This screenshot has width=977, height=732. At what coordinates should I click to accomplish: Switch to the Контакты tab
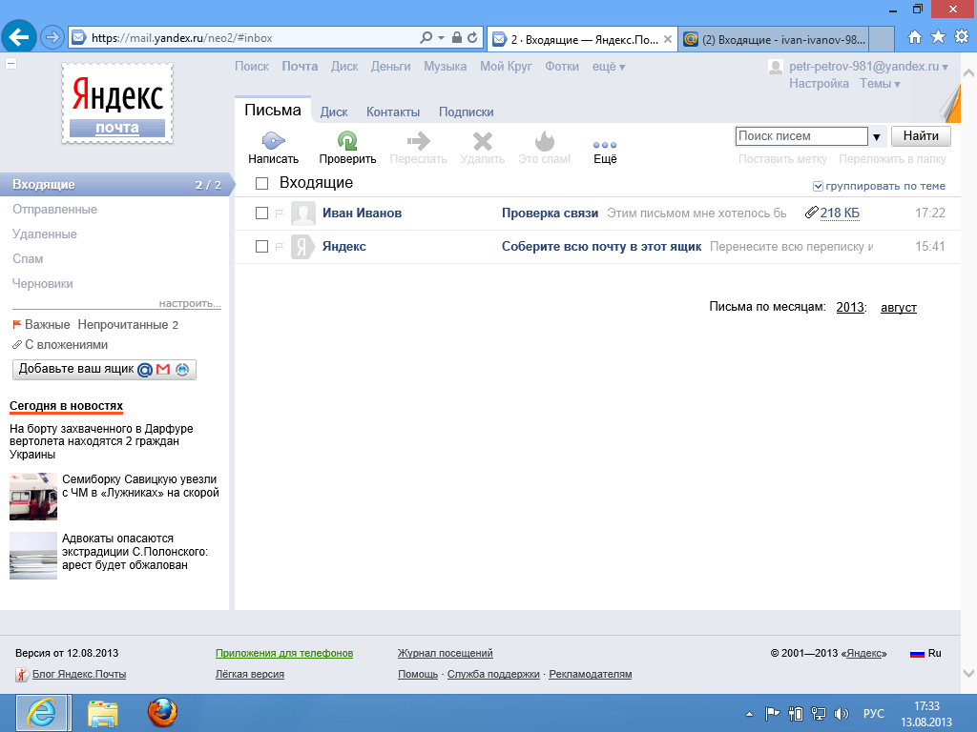pos(392,112)
